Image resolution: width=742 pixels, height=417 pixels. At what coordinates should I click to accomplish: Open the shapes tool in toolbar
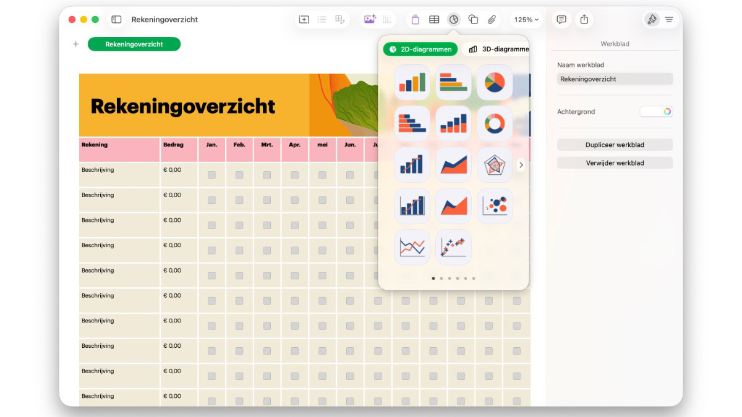click(473, 20)
